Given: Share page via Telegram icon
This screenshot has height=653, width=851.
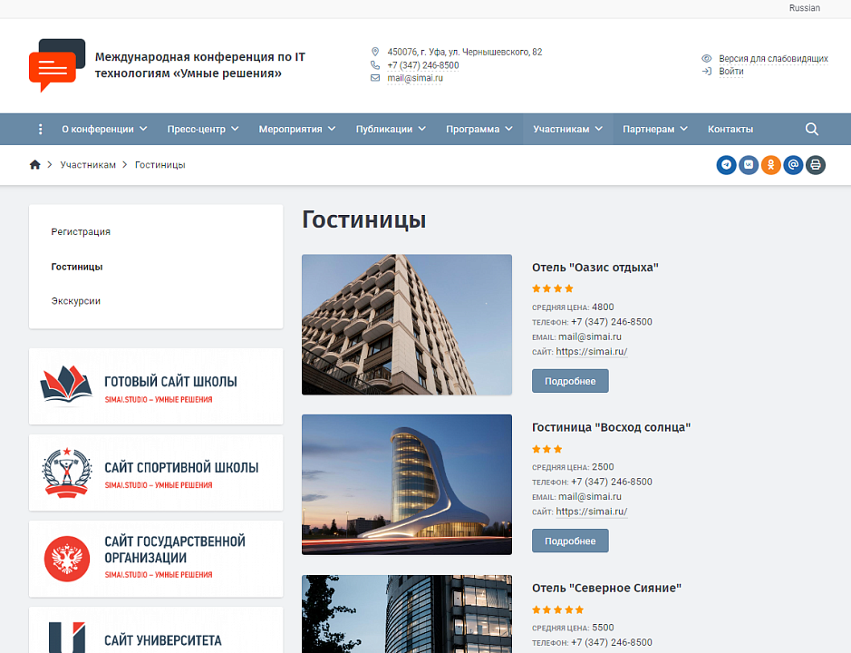Looking at the screenshot, I should [726, 164].
